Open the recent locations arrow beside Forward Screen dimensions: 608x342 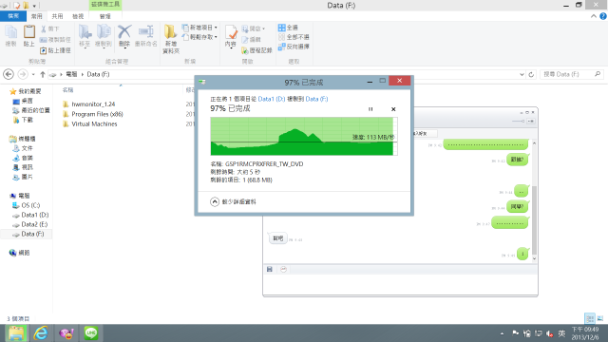pyautogui.click(x=33, y=74)
